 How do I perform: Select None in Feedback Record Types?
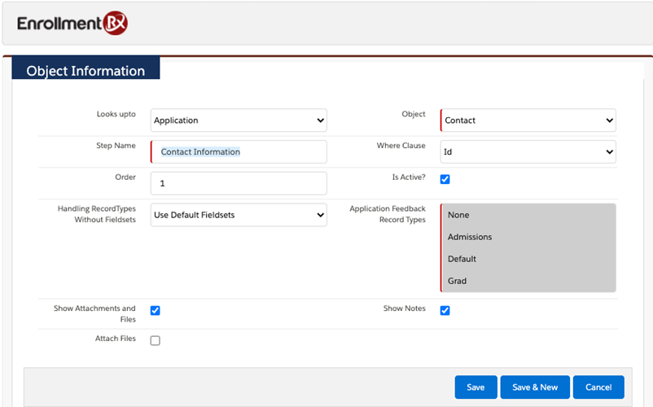click(x=459, y=215)
